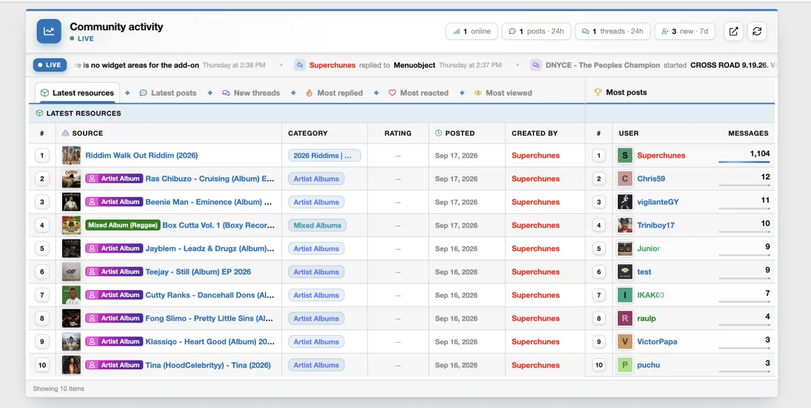Click the Most posts trophy icon
The height and width of the screenshot is (408, 811).
pyautogui.click(x=597, y=92)
